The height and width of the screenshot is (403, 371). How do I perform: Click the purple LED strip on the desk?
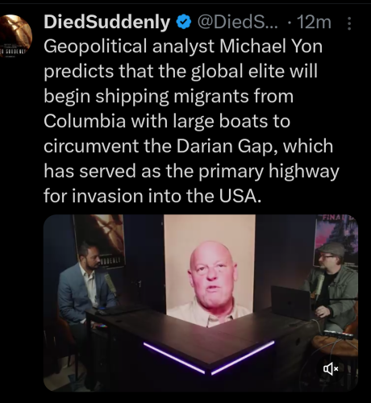[209, 359]
